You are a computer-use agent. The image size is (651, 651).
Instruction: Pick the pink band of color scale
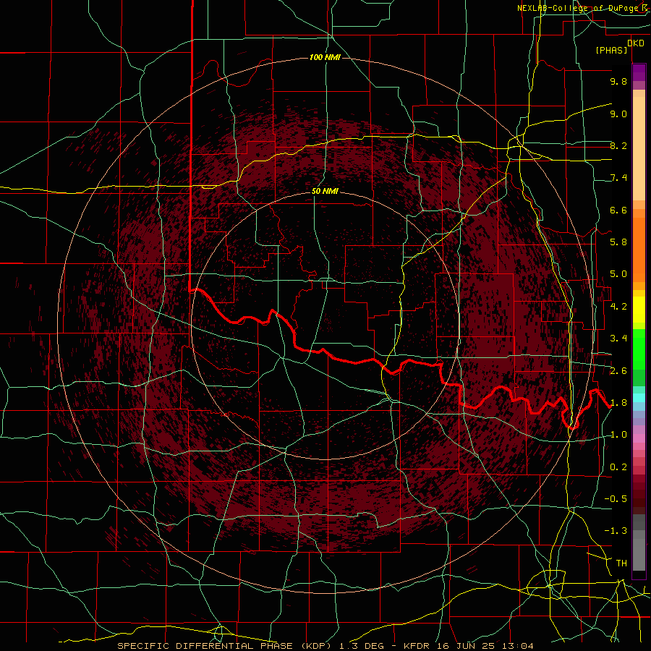click(639, 438)
